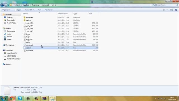Select the file ending in 0.520
The width and height of the screenshot is (179, 101).
point(30,28)
